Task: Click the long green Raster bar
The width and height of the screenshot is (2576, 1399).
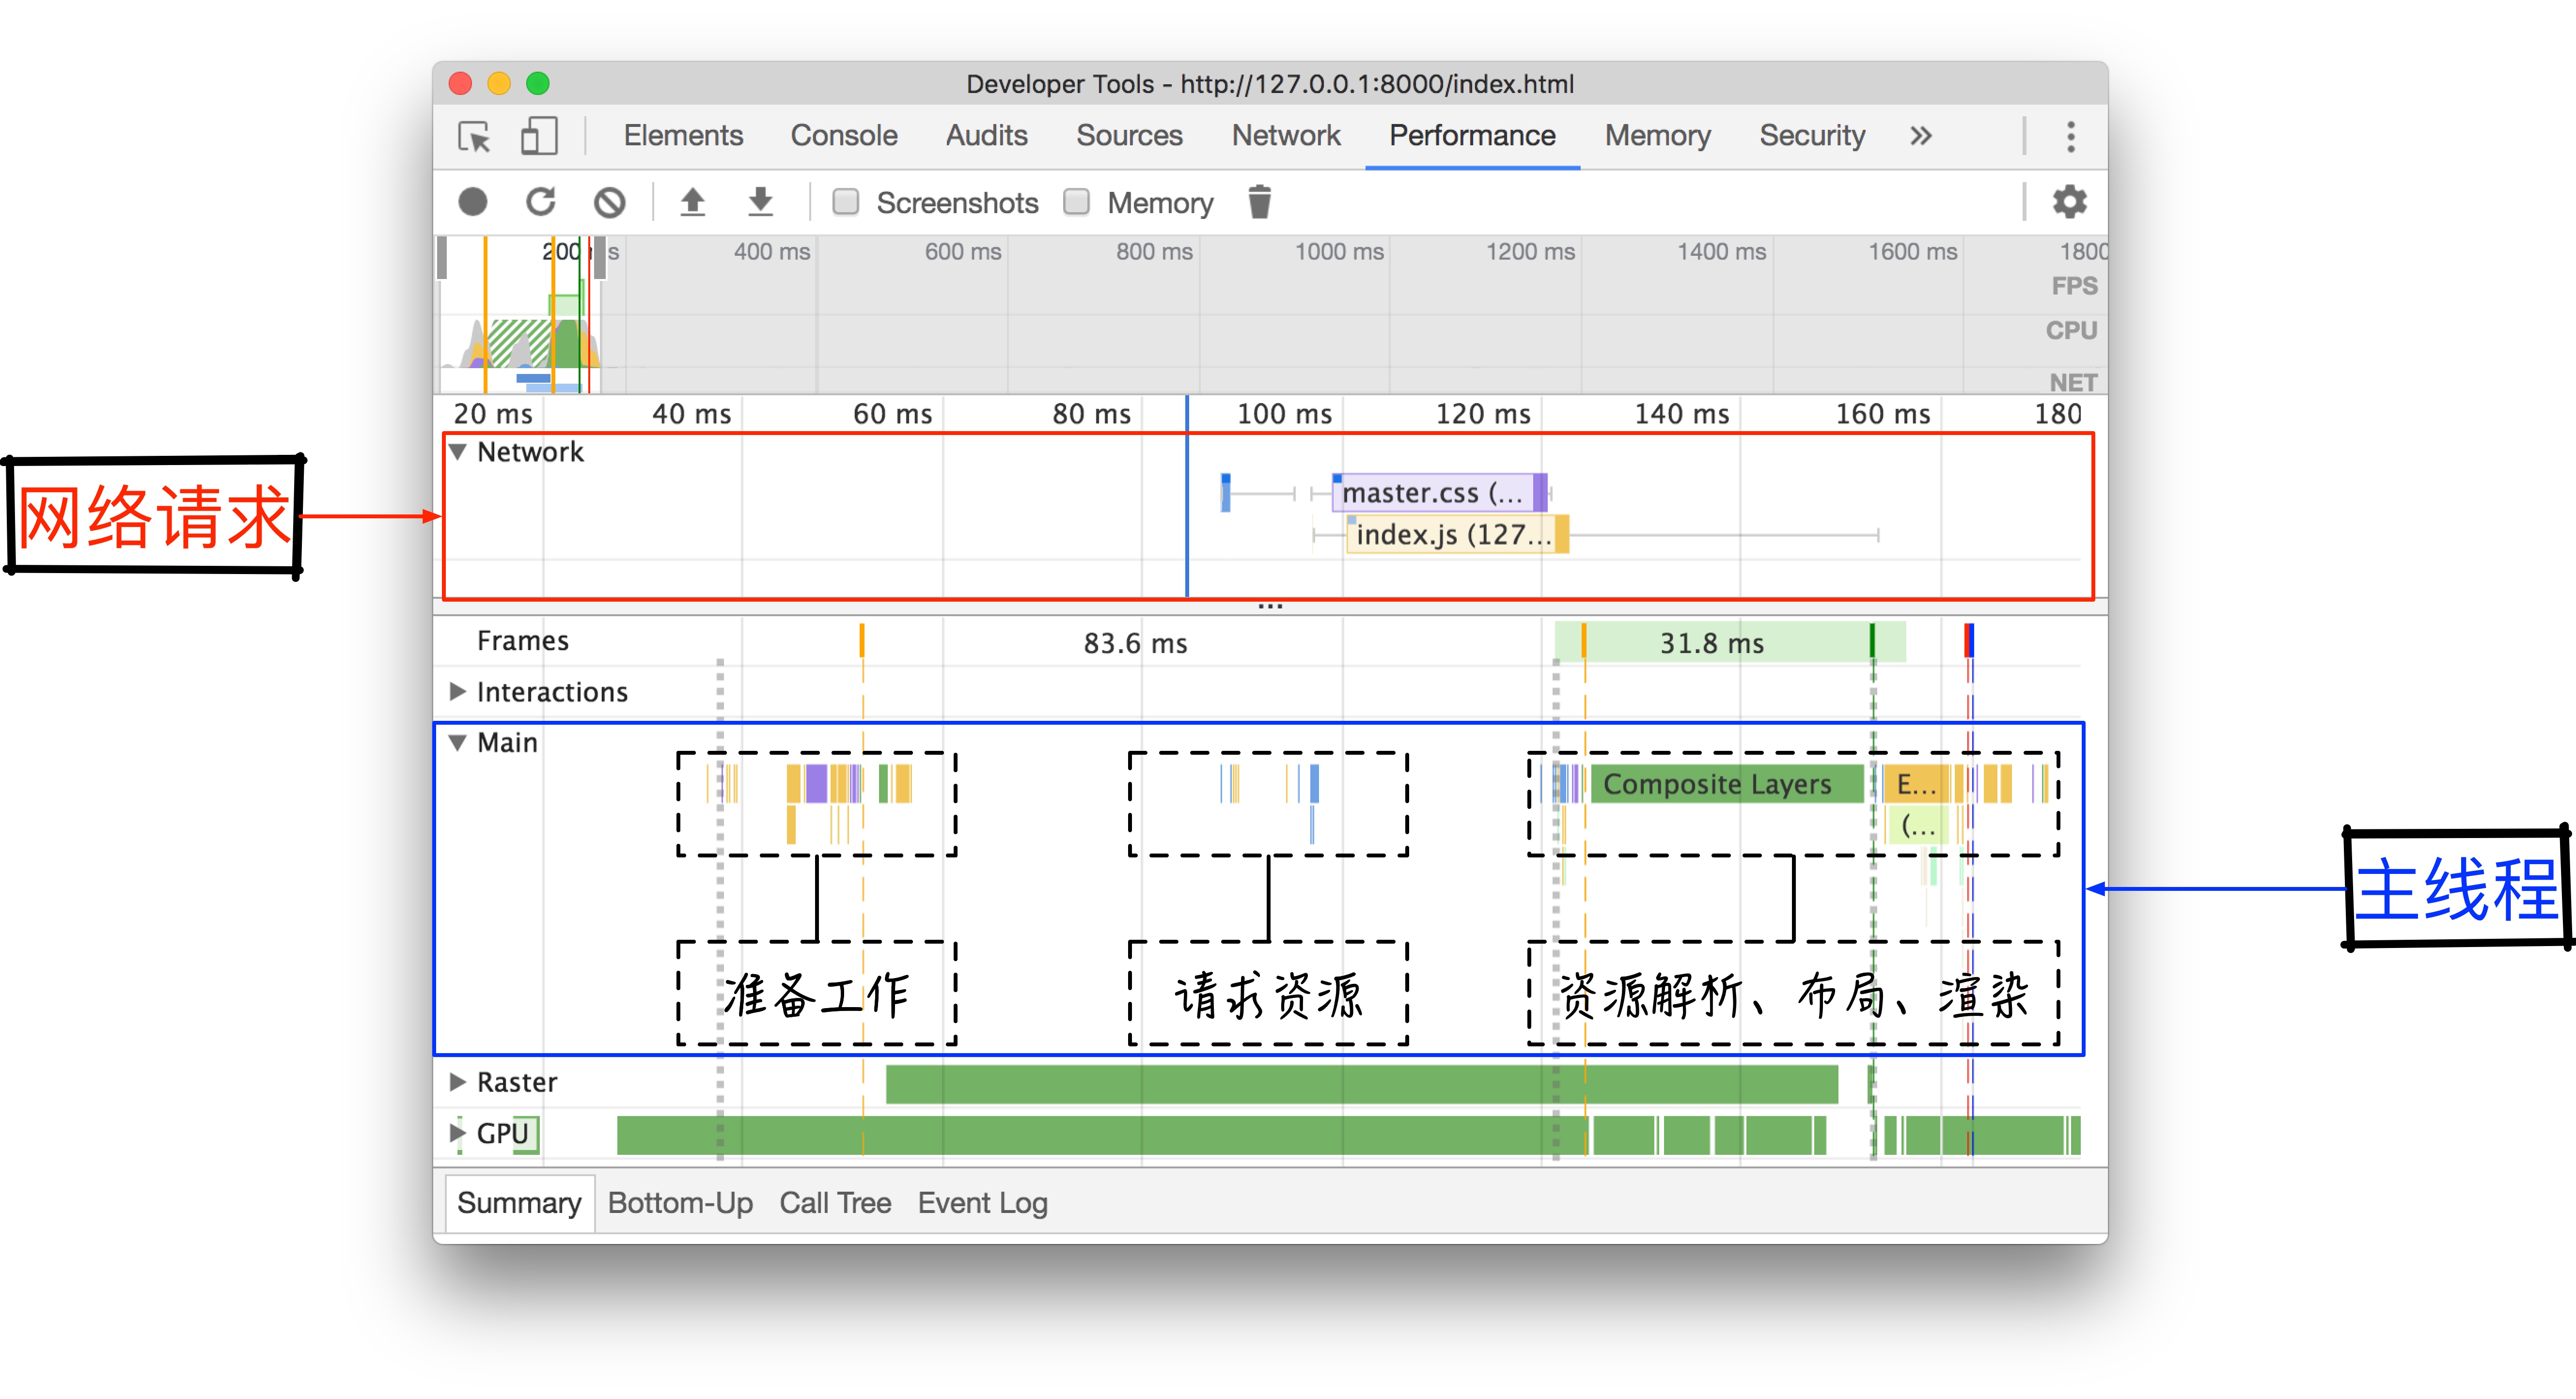Action: (x=1361, y=1084)
